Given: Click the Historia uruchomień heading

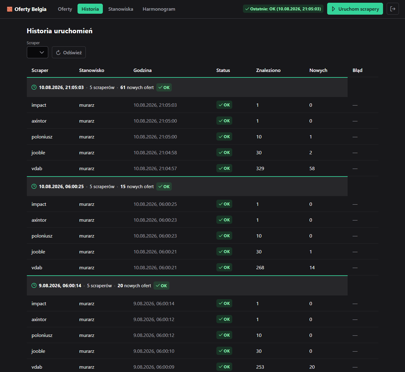Looking at the screenshot, I should (60, 31).
